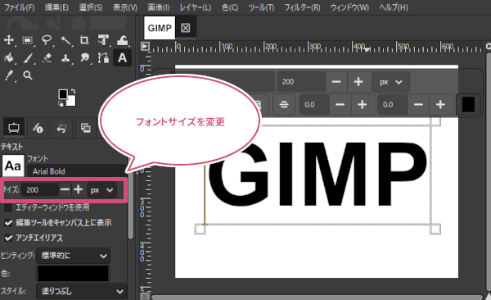The width and height of the screenshot is (491, 300).
Task: Open the foreground color swatch
Action: click(63, 93)
